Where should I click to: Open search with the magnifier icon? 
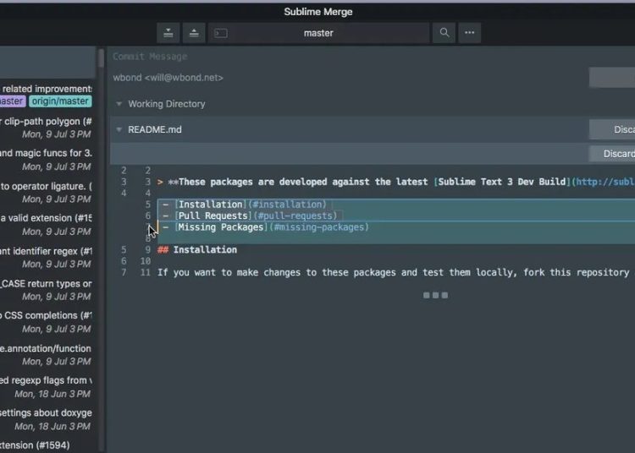444,33
